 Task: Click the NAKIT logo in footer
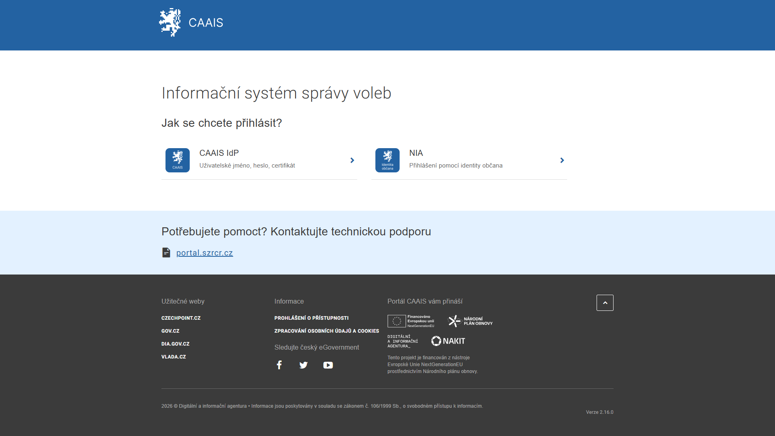(448, 341)
